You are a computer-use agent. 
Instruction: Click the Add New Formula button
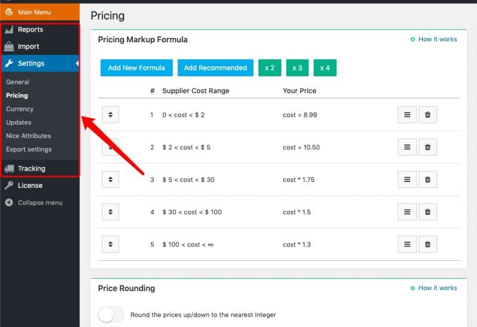point(137,68)
